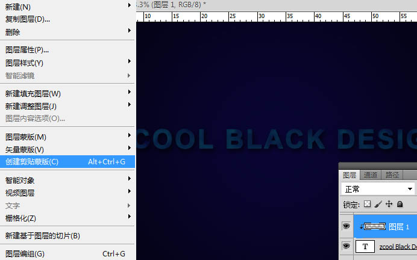The width and height of the screenshot is (417, 260).
Task: Expand arrow next to 删除
Action: [x=129, y=31]
